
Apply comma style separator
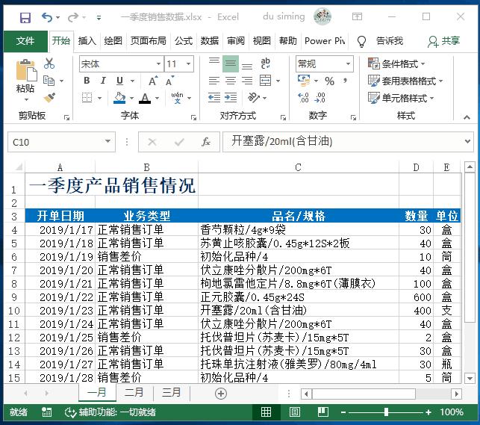click(346, 81)
